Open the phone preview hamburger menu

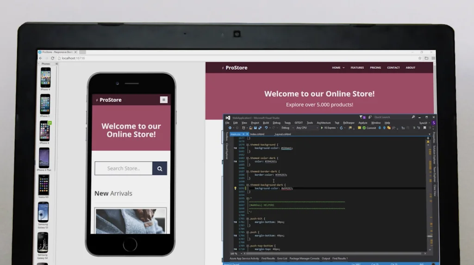coord(163,100)
